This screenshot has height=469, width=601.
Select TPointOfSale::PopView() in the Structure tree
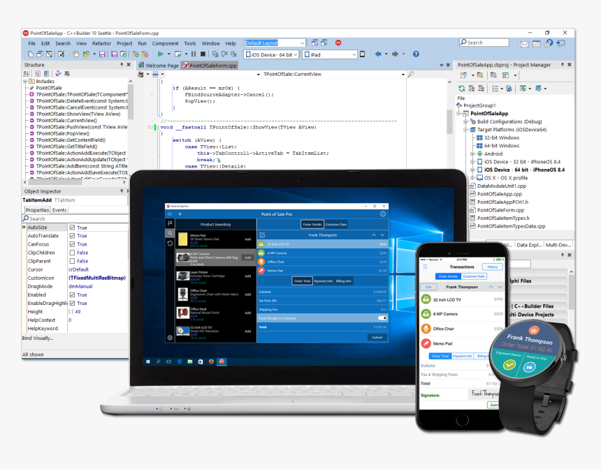[62, 133]
